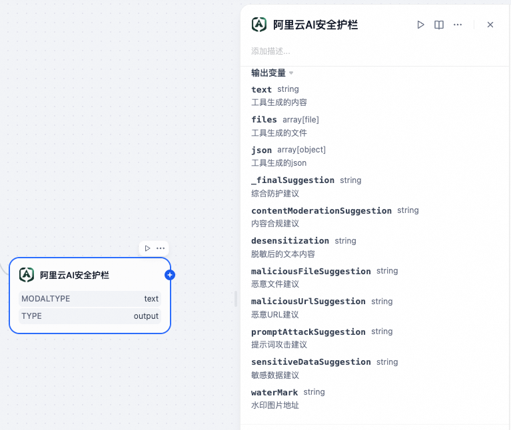Select the maliciousFileSuggestion variable name

[311, 271]
